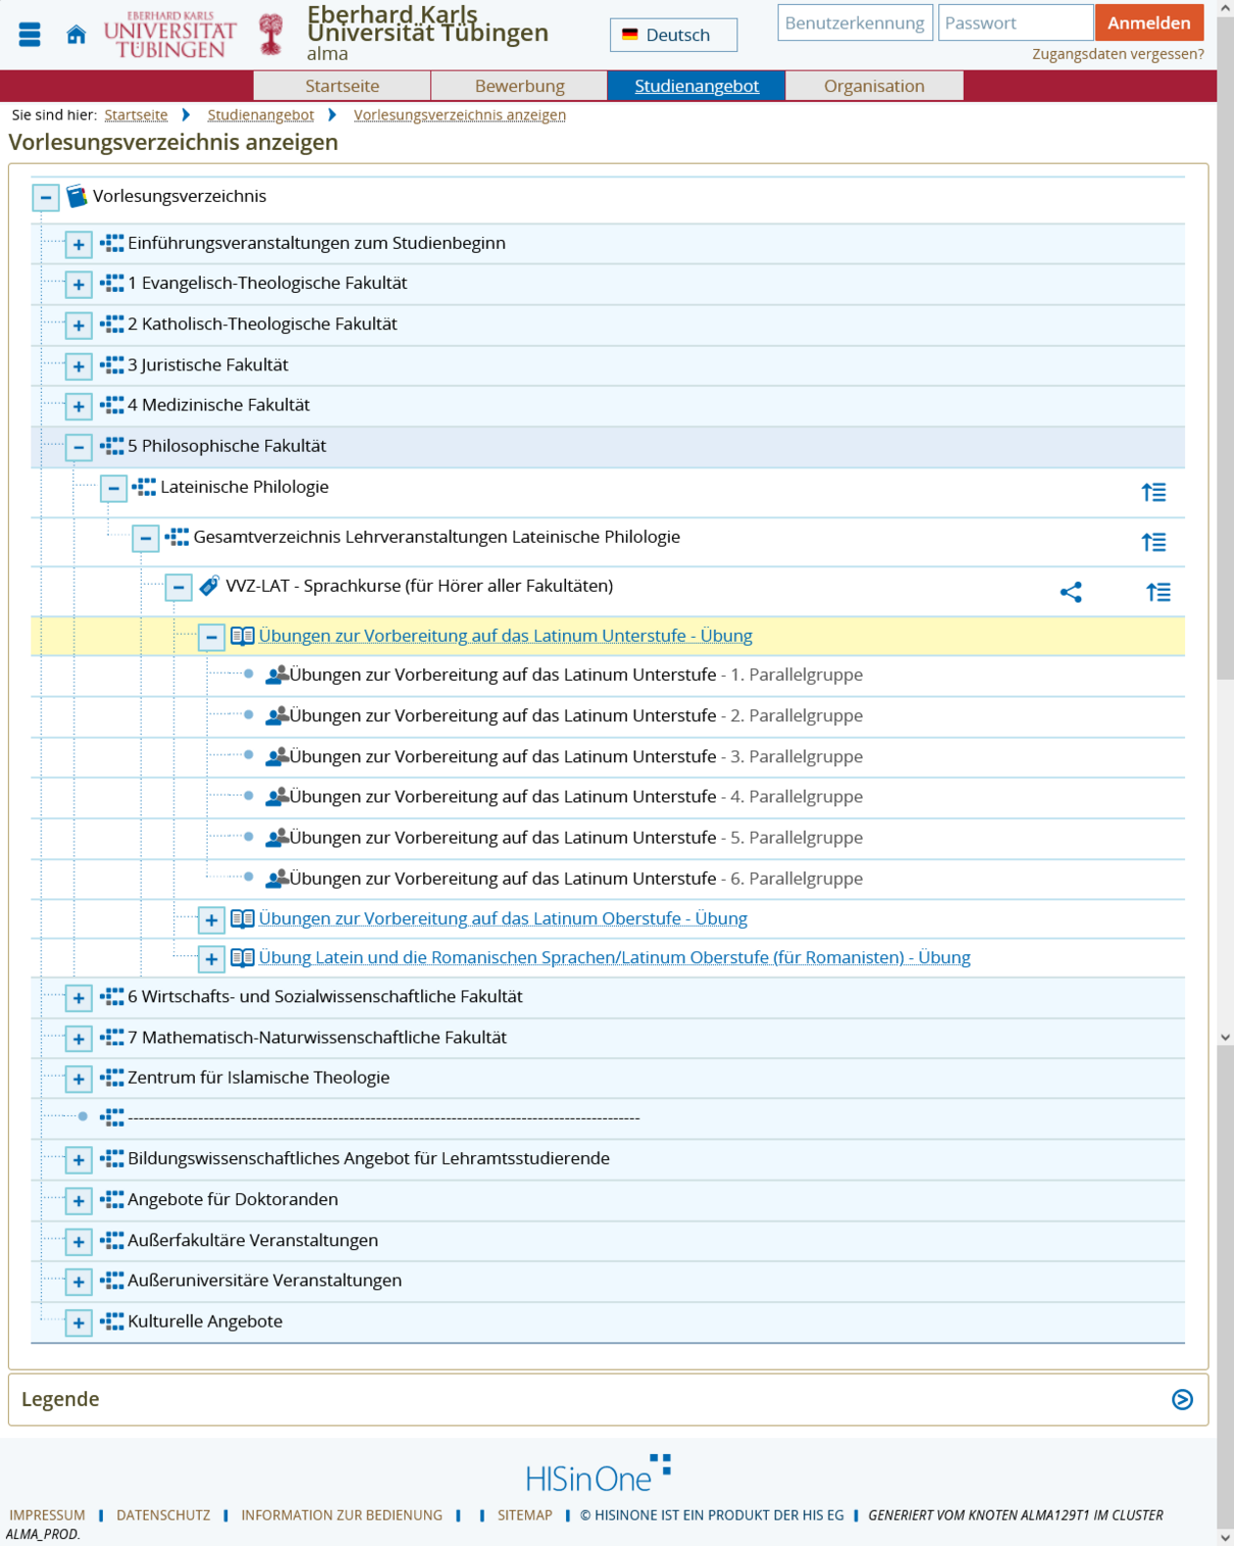Click Außerfakultäre Veranstaltungen text
Image resolution: width=1234 pixels, height=1546 pixels.
coord(253,1240)
